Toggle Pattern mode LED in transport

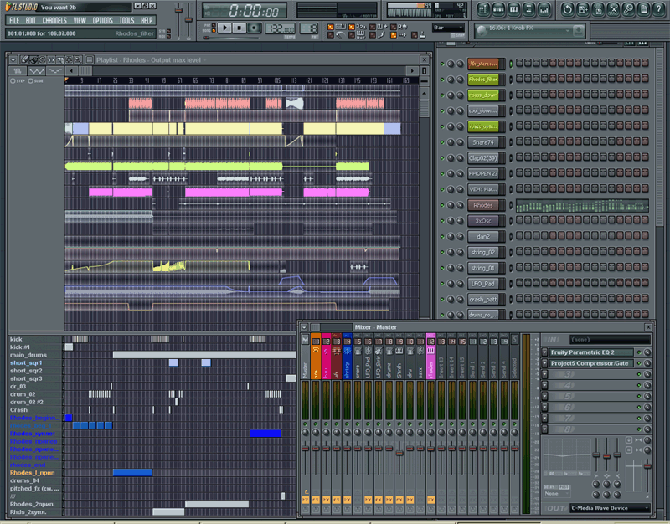point(214,26)
